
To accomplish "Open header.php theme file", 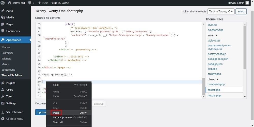I will point(214,96).
